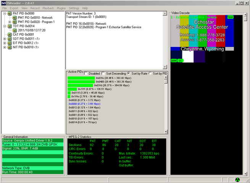The width and height of the screenshot is (250, 183).
Task: Enable the Sort Descending checkbox
Action: pos(103,74)
